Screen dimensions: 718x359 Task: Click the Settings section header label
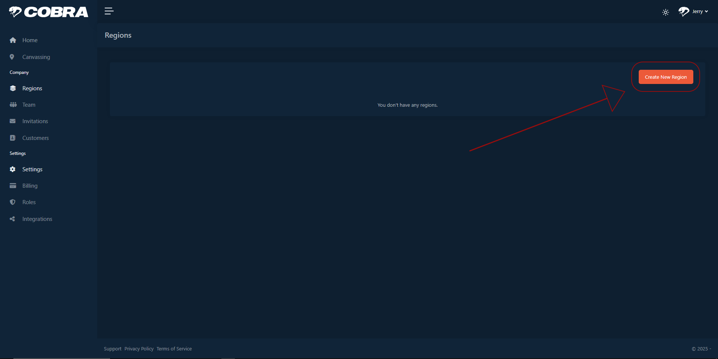18,153
